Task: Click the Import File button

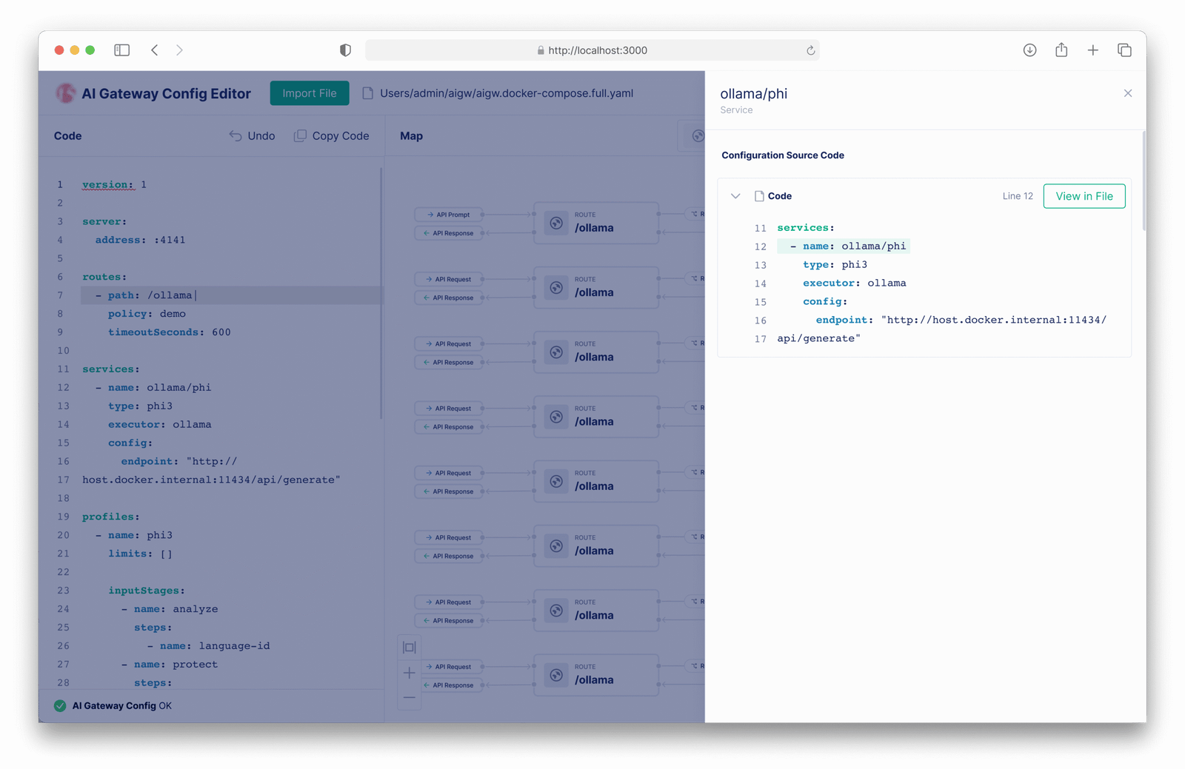Action: tap(310, 93)
